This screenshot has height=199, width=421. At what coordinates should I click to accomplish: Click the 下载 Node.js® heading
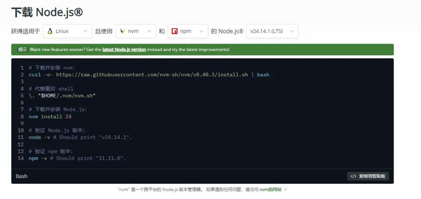(x=47, y=12)
